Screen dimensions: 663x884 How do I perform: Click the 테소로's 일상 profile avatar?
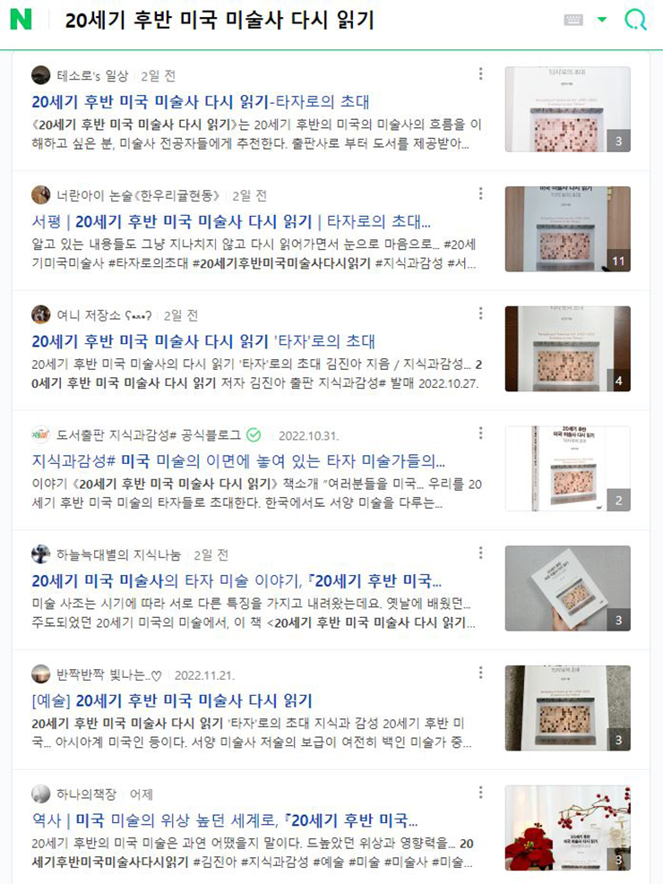[x=40, y=75]
